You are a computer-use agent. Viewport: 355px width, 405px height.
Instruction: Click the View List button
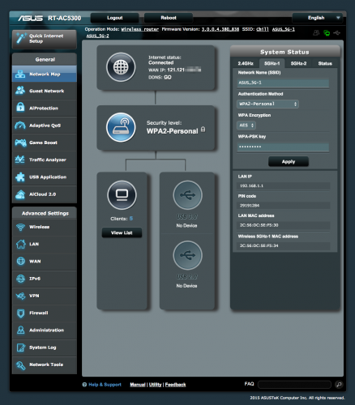point(122,232)
